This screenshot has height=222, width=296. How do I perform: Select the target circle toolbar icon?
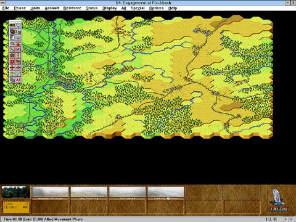12,55
